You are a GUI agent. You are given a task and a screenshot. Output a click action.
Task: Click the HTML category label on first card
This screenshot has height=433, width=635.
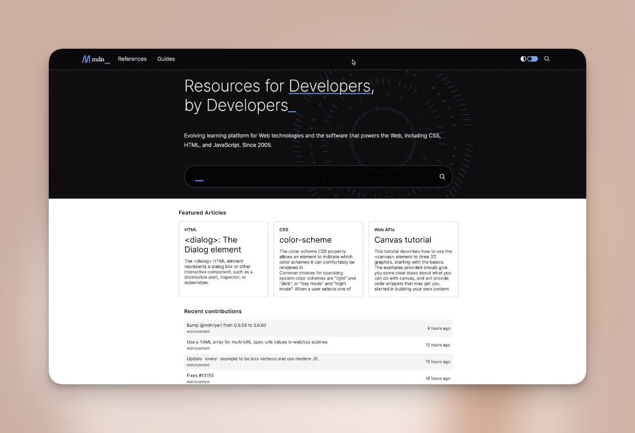point(191,230)
